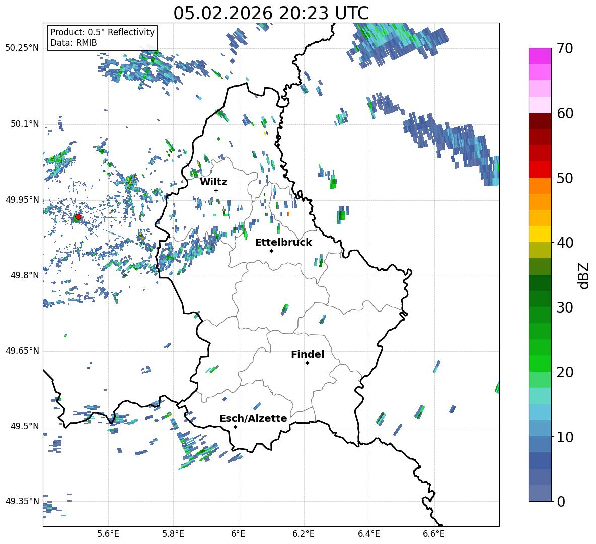Click the Wiltz city label
596x544 pixels.
point(213,182)
